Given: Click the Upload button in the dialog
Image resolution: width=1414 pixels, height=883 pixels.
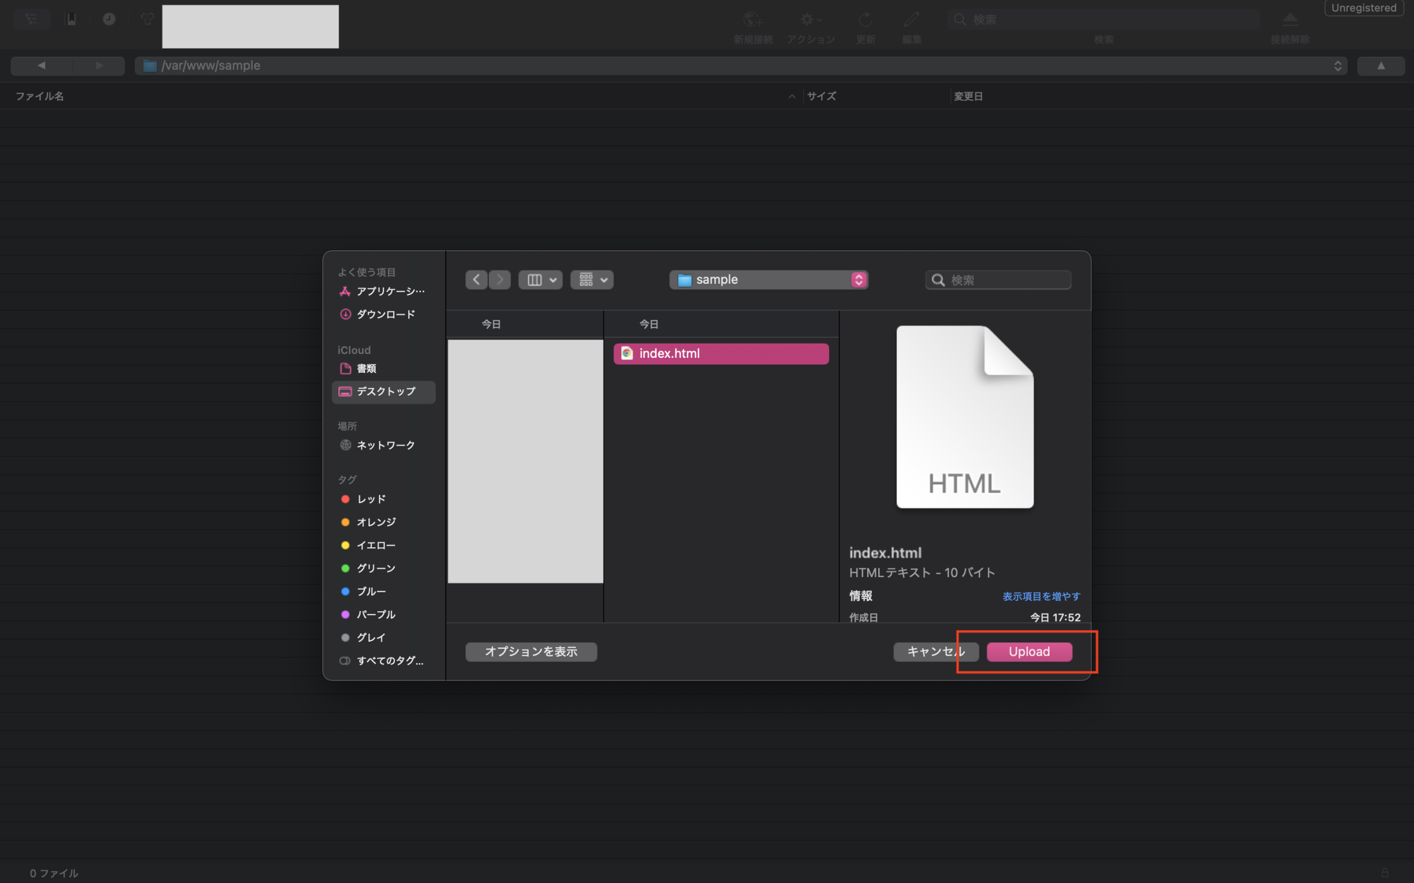Looking at the screenshot, I should tap(1029, 652).
